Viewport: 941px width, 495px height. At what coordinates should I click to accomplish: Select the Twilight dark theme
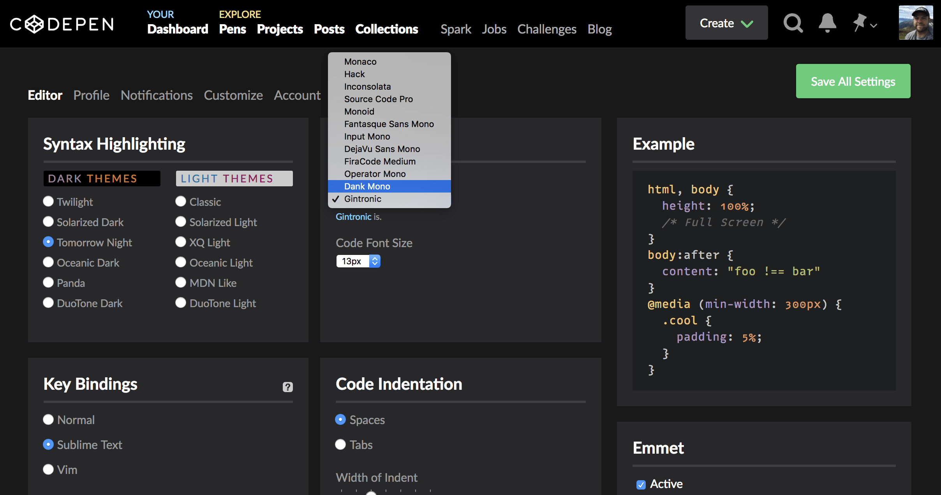(48, 202)
